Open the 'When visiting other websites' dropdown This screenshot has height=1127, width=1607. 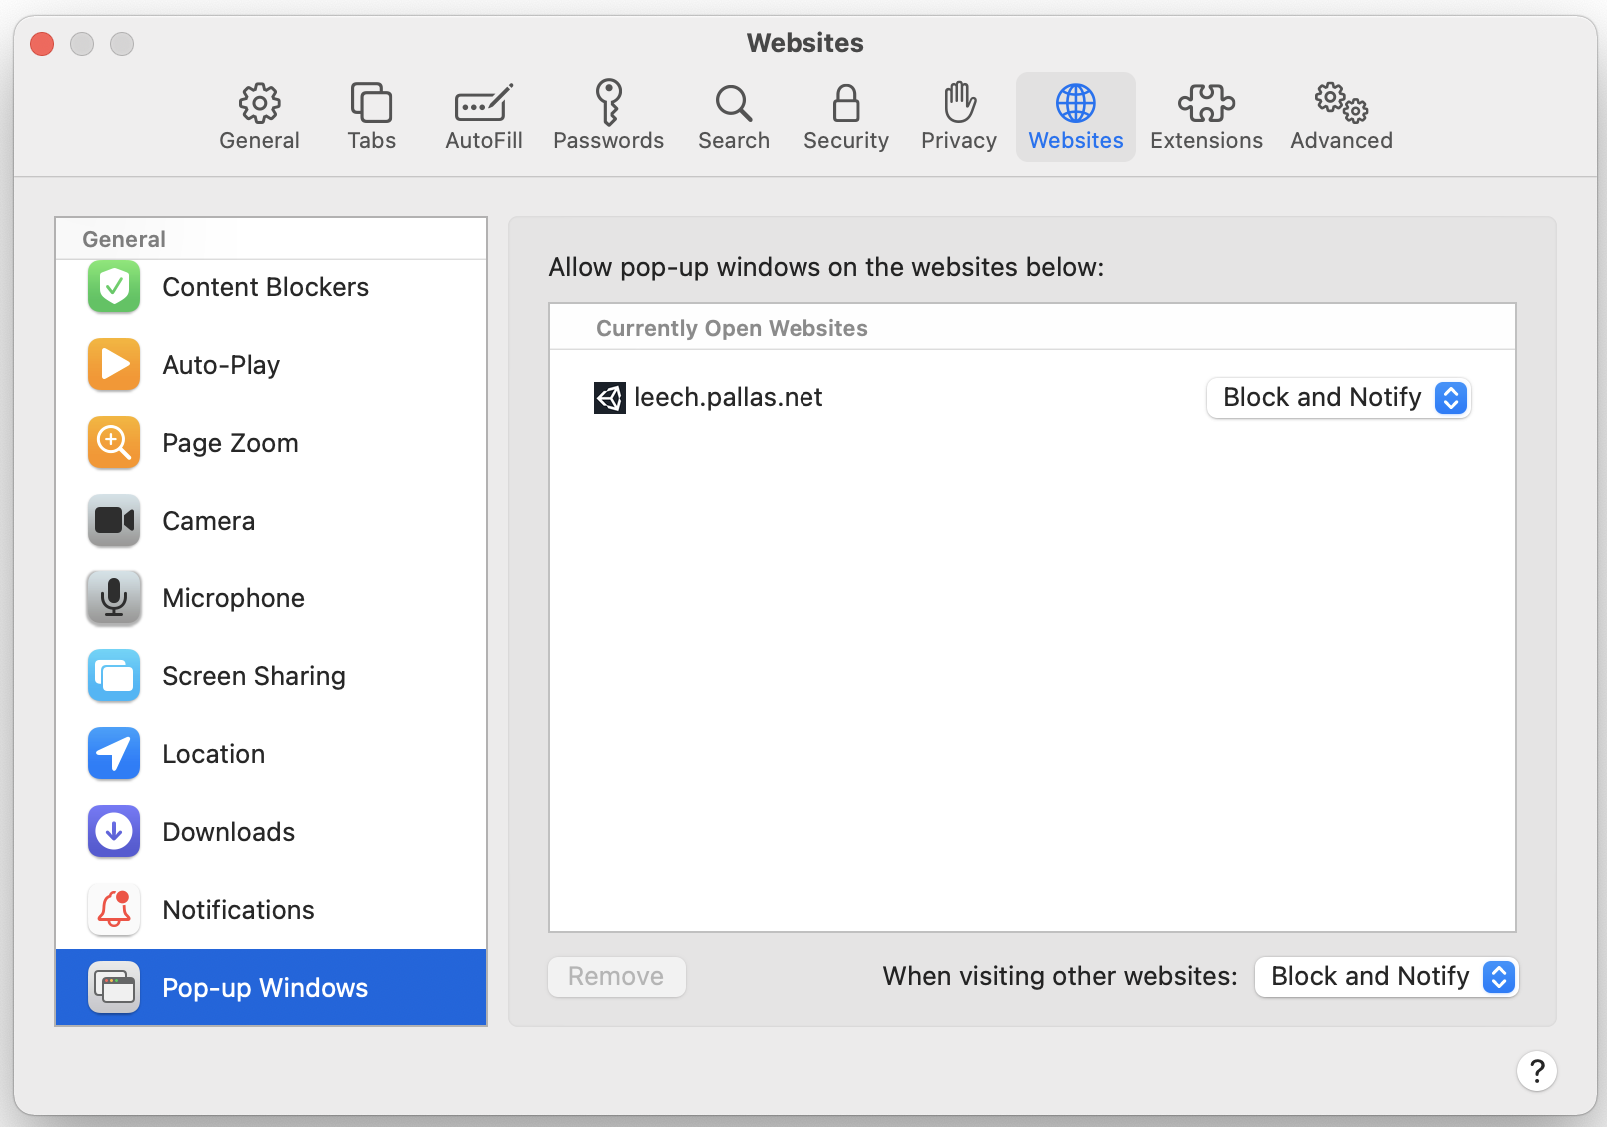1386,976
